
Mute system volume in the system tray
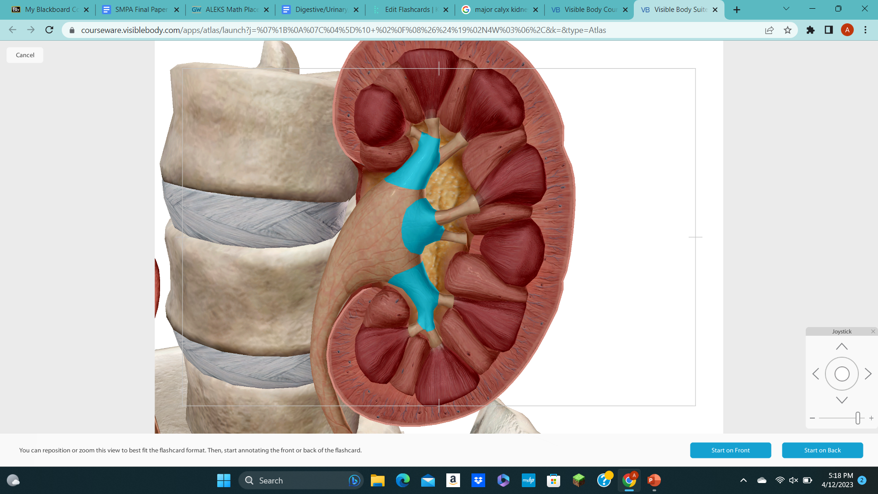[793, 480]
